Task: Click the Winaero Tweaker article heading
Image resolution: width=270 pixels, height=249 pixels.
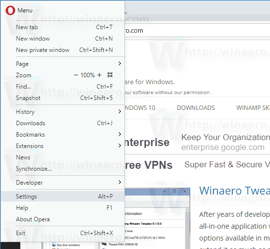Action: point(234,191)
